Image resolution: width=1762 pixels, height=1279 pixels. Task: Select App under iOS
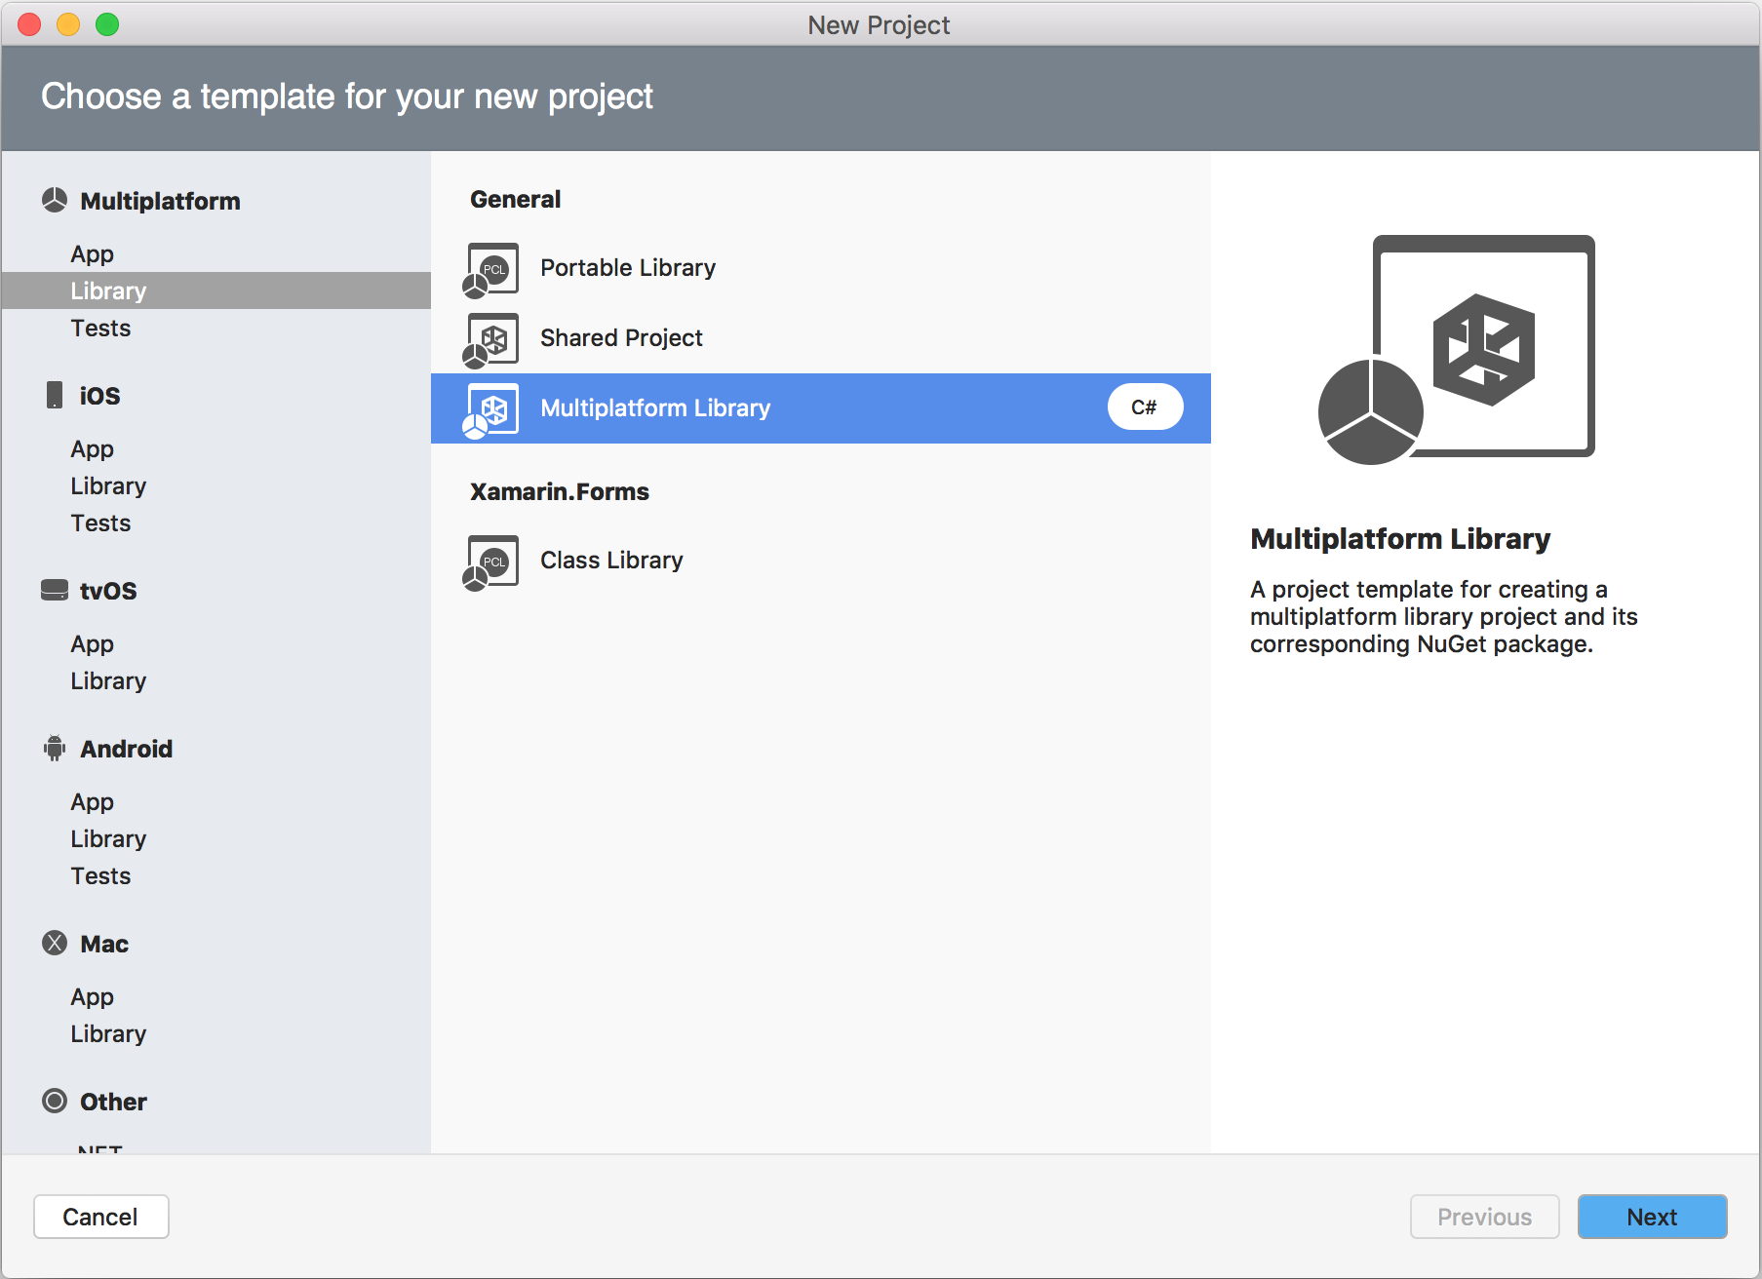215,448
